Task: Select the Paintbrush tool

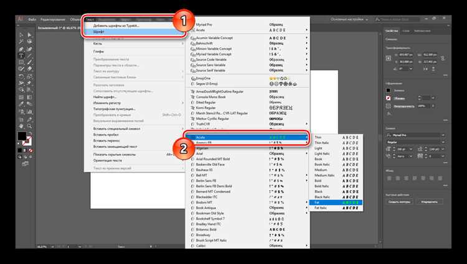Action: point(29,62)
